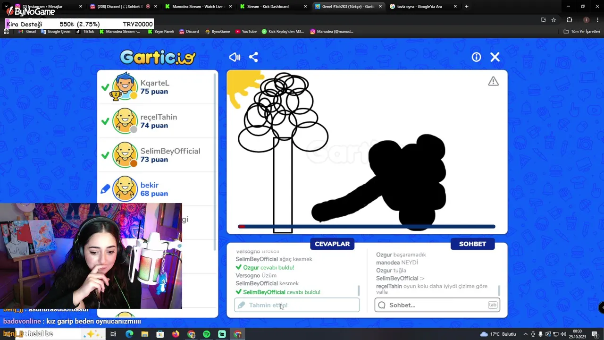604x340 pixels.
Task: Click 'Ozgur cevabı buldu!' message
Action: pyautogui.click(x=265, y=268)
